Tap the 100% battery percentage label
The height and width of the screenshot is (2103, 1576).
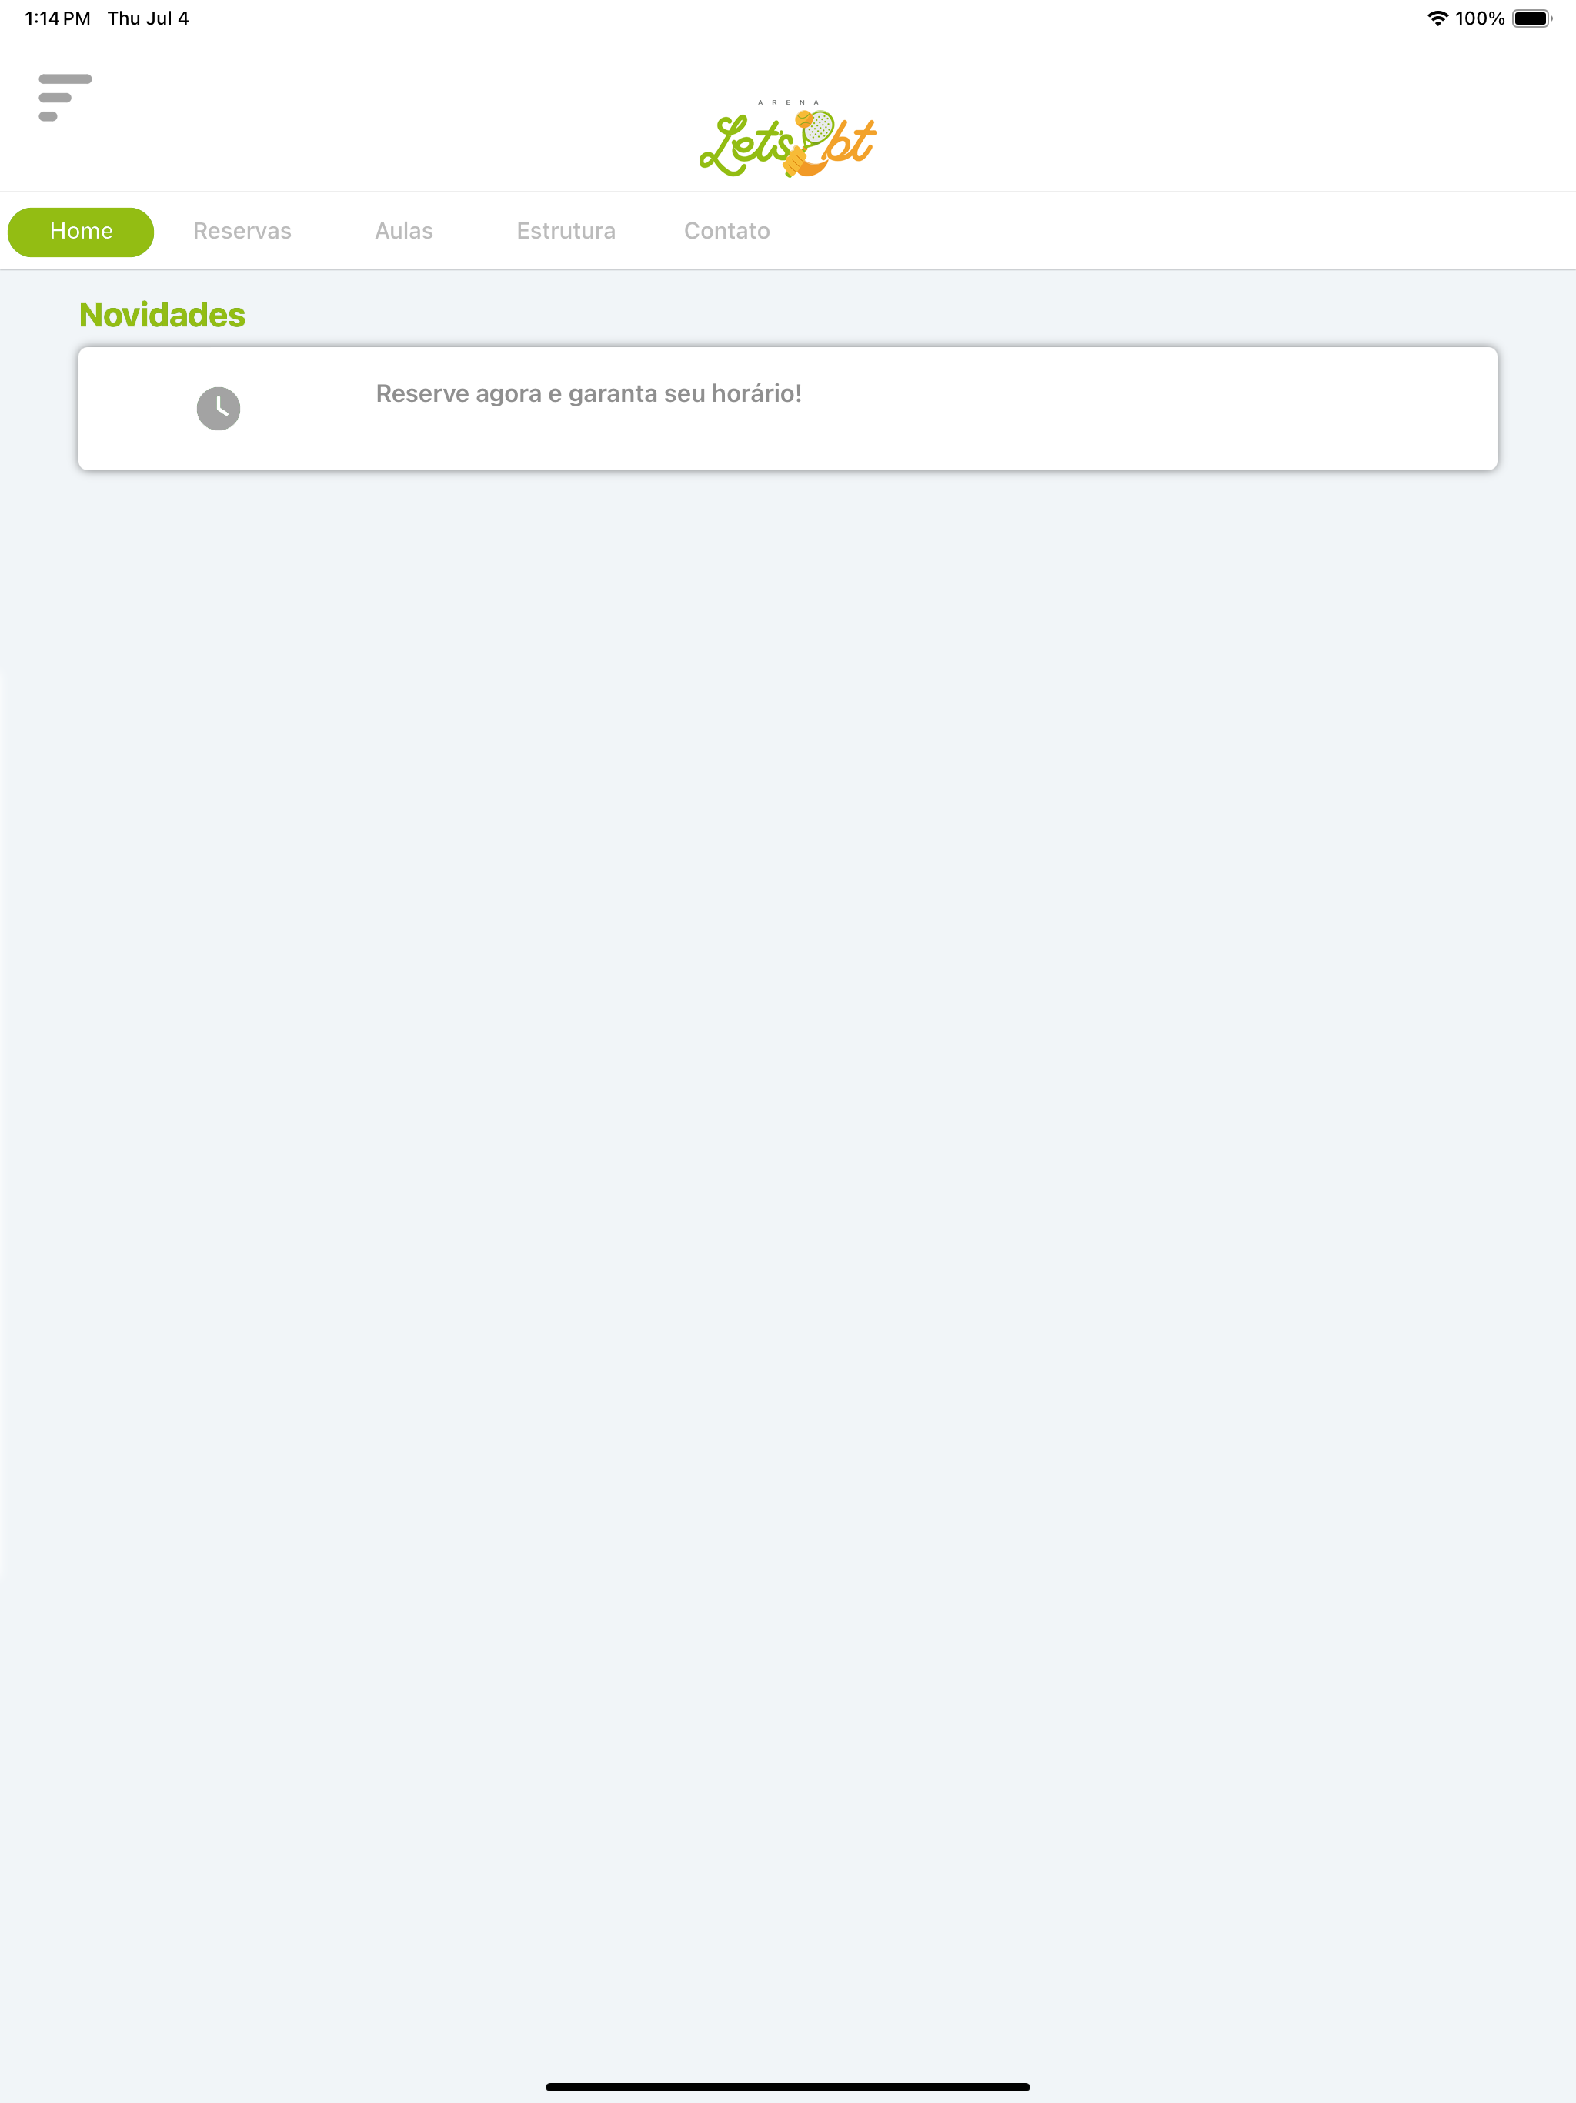(x=1480, y=18)
